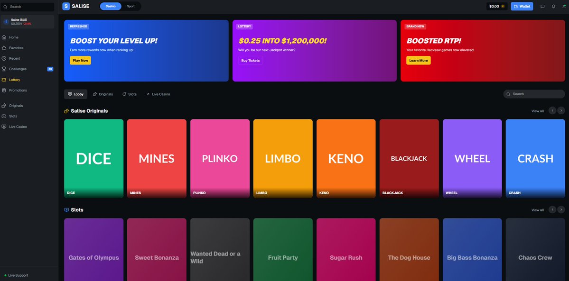
Task: Open Challenges with the 36 badge
Action: point(28,69)
